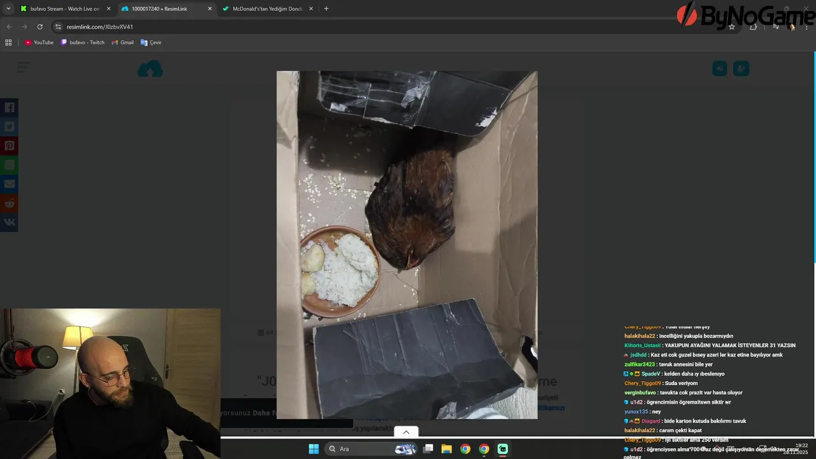Share by email from sidebar
Screen dimensions: 816x459
pyautogui.click(x=9, y=184)
